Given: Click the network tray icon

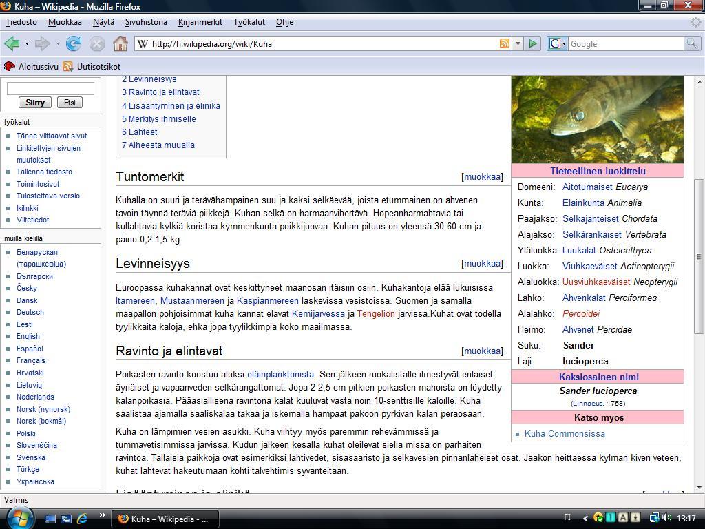Looking at the screenshot, I should coord(654,518).
